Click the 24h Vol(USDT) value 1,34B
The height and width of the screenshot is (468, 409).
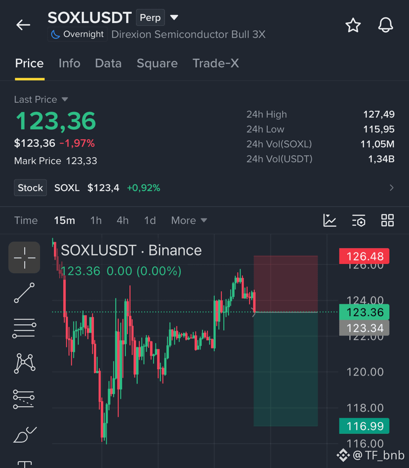381,159
